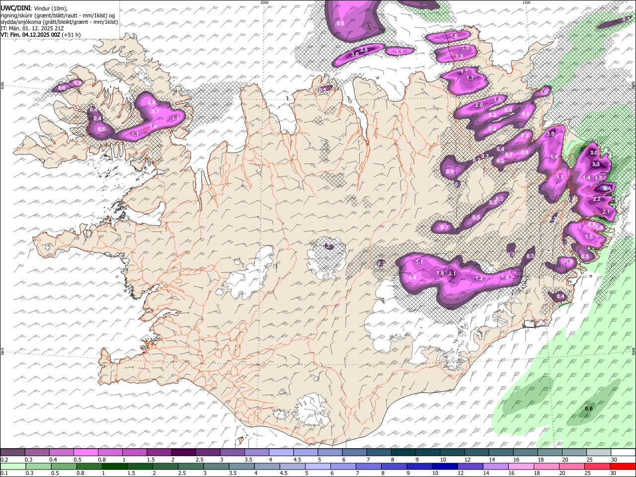Viewport: 636px width, 477px height.
Task: Click the 'rigning/skúrir (grænt/blátt/rautt' header line
Action: pos(58,15)
